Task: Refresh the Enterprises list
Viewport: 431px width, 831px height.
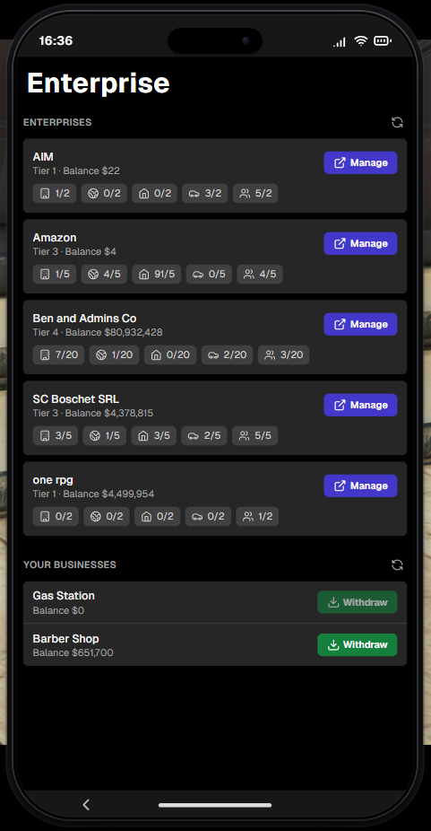Action: tap(397, 122)
